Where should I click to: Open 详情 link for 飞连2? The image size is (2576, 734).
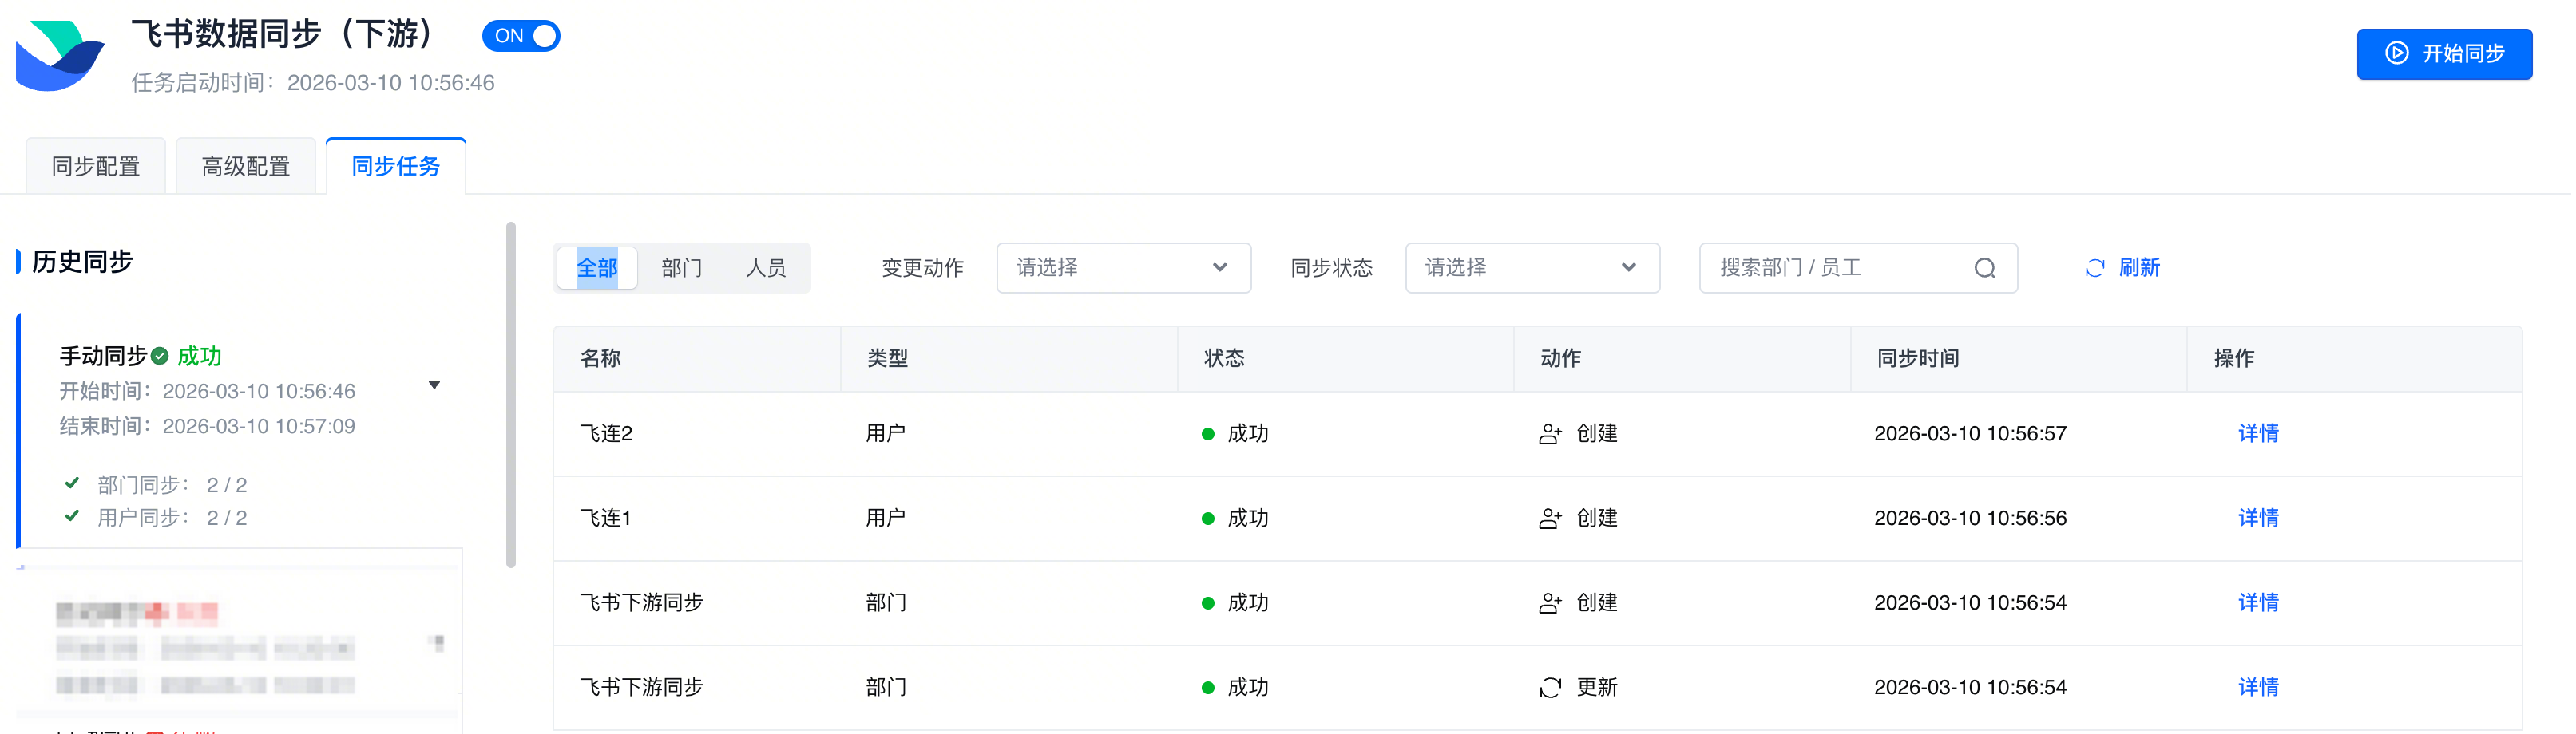[x=2257, y=434]
